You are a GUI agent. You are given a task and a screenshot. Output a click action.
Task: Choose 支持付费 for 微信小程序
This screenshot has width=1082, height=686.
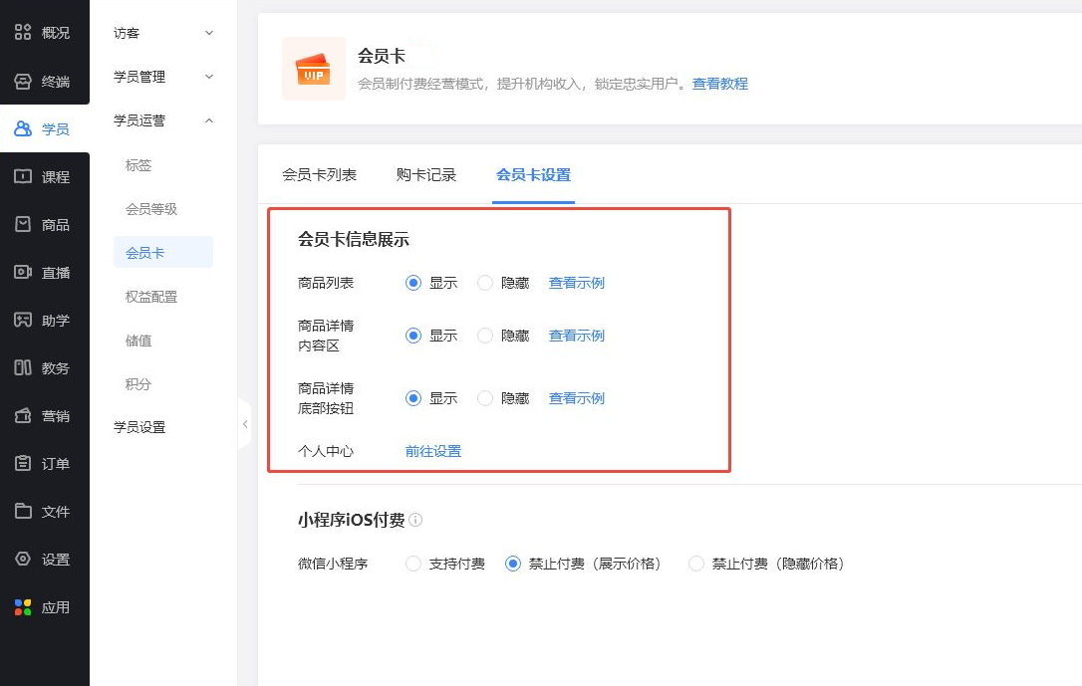413,564
